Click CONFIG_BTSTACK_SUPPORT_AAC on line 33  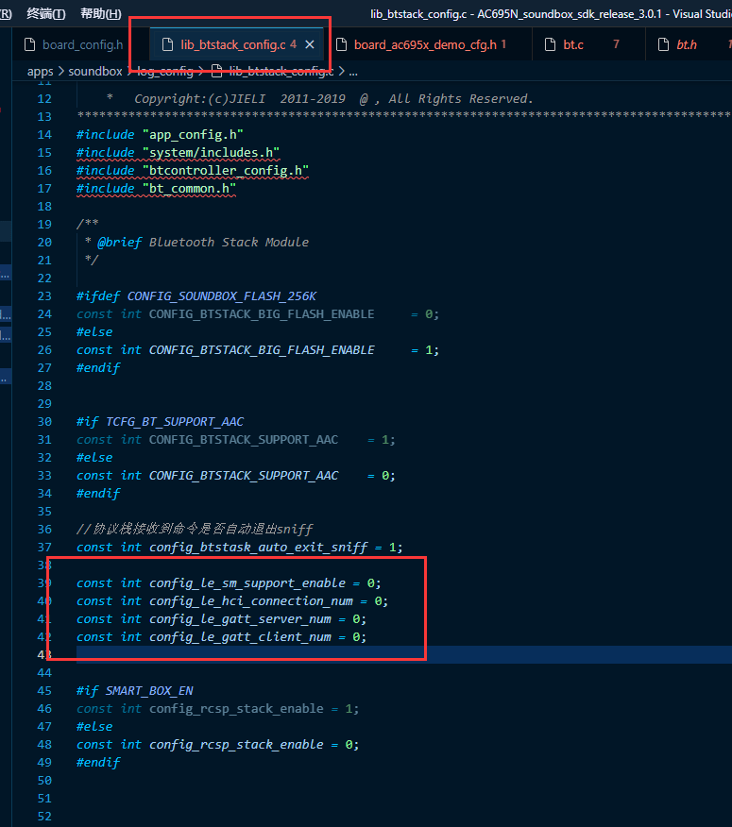coord(244,475)
